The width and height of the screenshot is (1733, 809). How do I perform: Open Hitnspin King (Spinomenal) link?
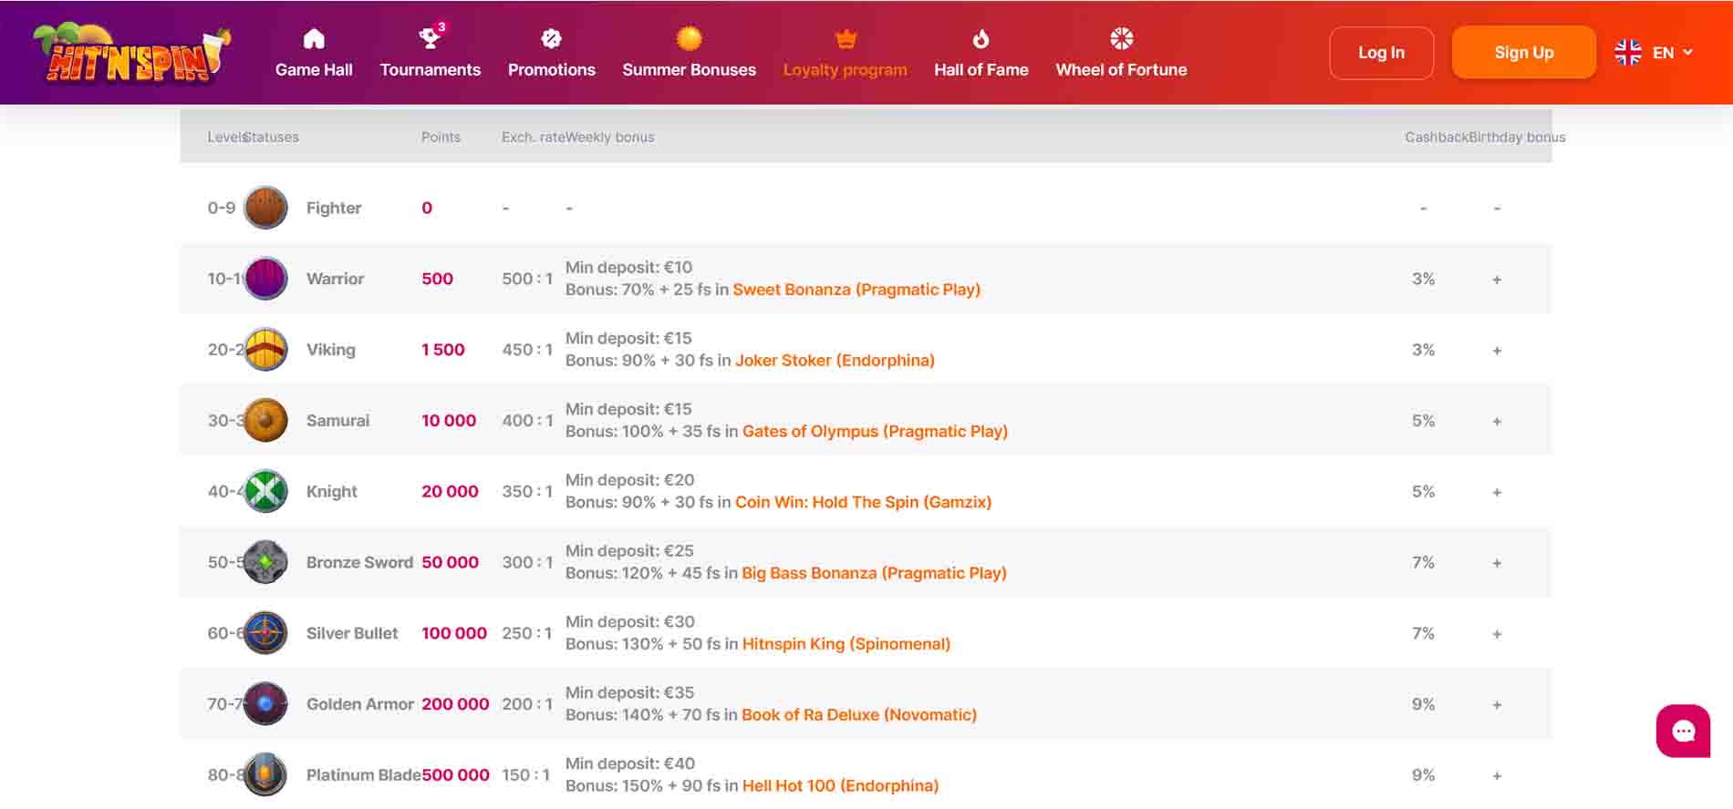click(x=846, y=644)
